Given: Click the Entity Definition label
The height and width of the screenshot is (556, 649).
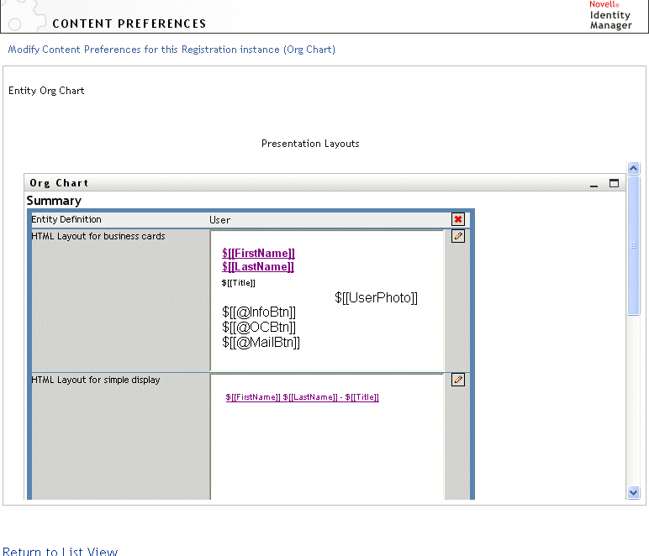Looking at the screenshot, I should click(66, 219).
